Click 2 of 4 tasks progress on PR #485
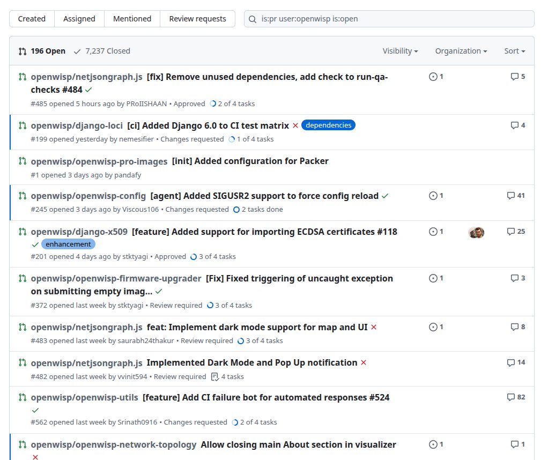The image size is (548, 460). tap(232, 104)
